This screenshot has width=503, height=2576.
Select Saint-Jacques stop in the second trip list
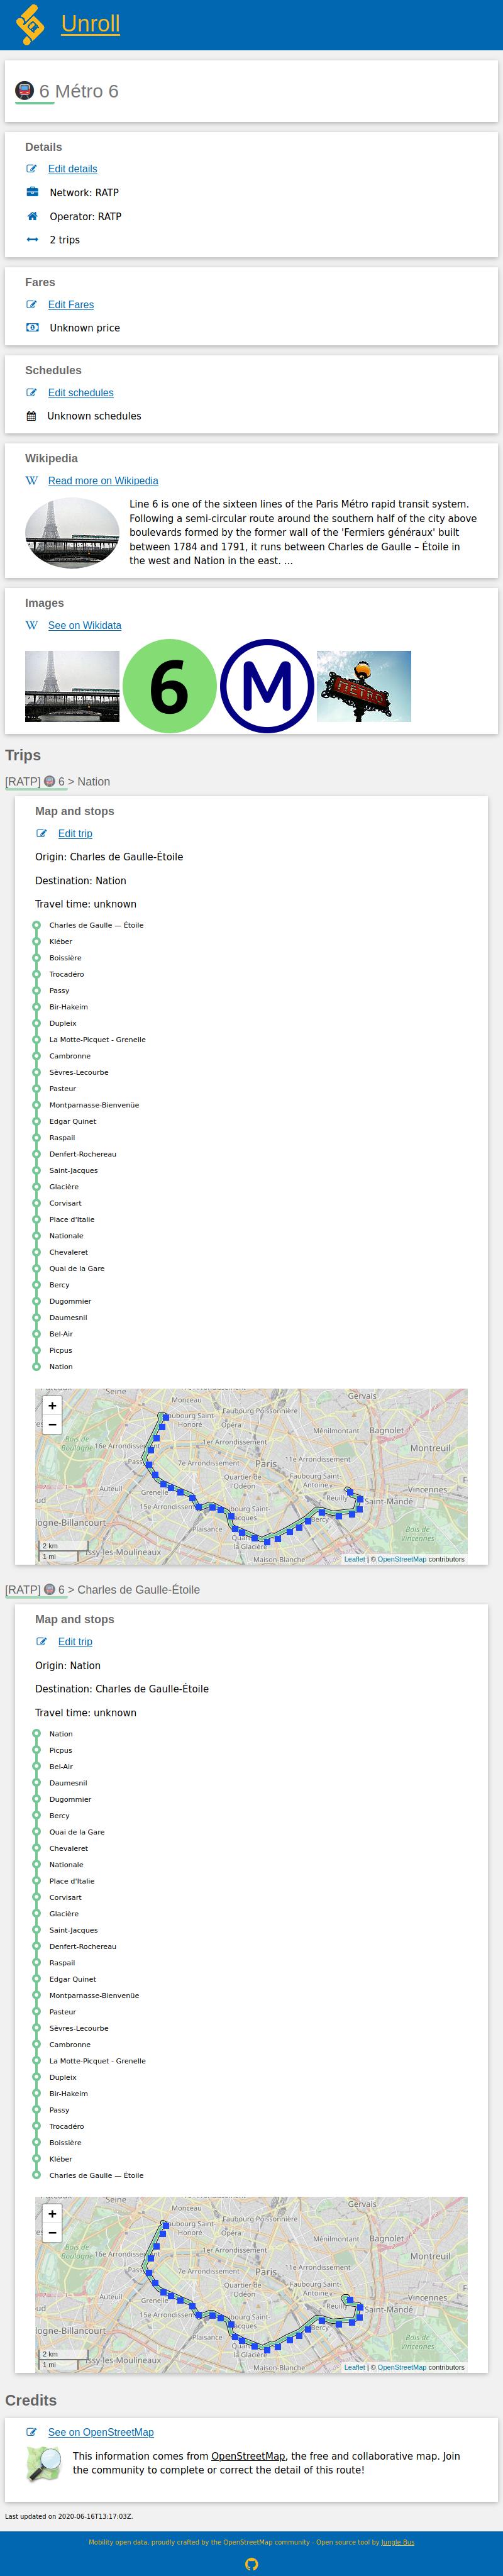click(x=74, y=1930)
